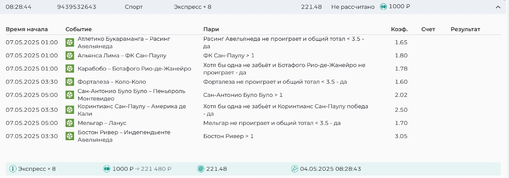Click the coin icon in bottom summary bar
The height and width of the screenshot is (178, 509).
click(x=107, y=169)
